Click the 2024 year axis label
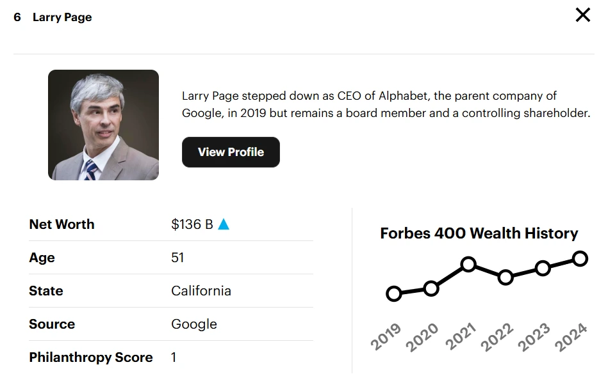The width and height of the screenshot is (608, 383). pos(571,337)
